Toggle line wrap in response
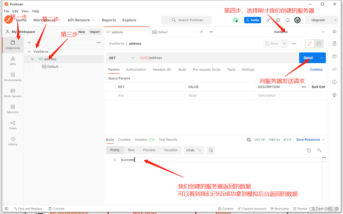 [211, 150]
